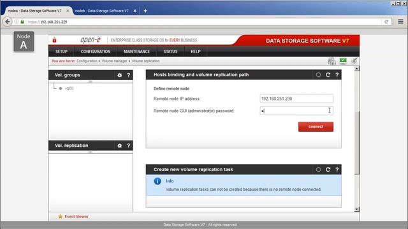Viewport: 408px width, 229px height.
Task: Open help for Vol. groups panel
Action: (x=128, y=75)
